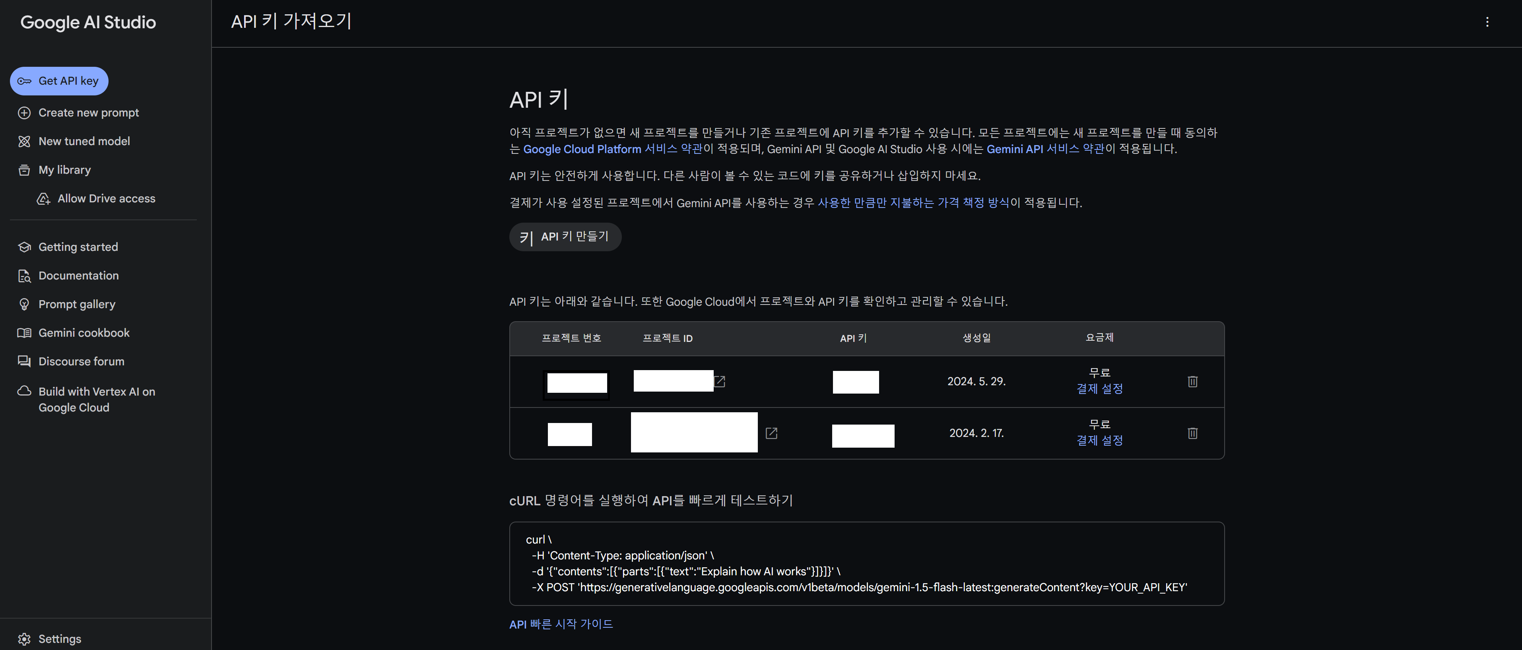Open Getting started section
The height and width of the screenshot is (650, 1522).
click(78, 247)
